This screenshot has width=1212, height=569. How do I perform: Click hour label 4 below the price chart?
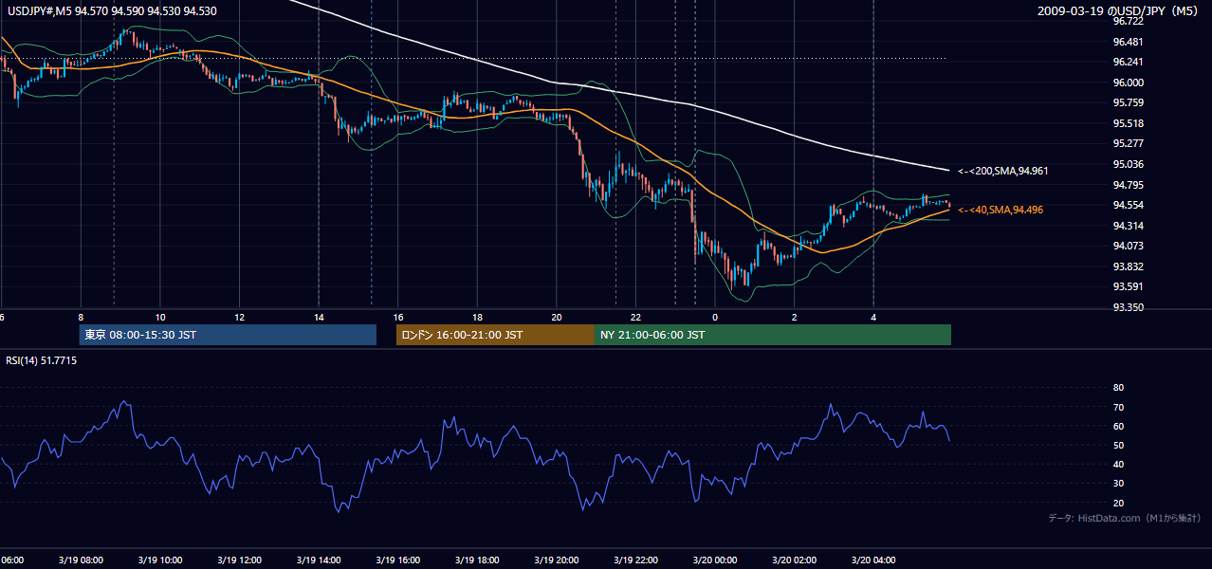(873, 318)
